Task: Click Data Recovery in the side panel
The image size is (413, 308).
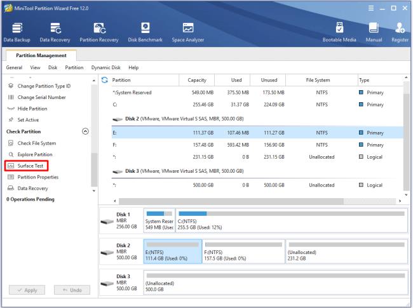Action: [28, 189]
